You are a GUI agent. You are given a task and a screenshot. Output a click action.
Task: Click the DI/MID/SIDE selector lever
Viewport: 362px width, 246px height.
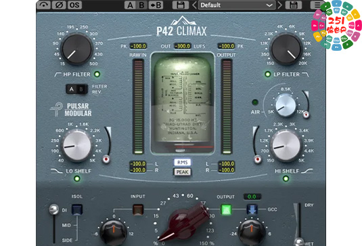53,209
